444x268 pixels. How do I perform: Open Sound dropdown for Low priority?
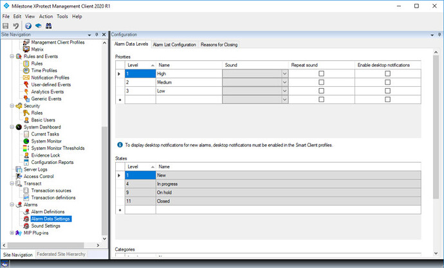(284, 91)
